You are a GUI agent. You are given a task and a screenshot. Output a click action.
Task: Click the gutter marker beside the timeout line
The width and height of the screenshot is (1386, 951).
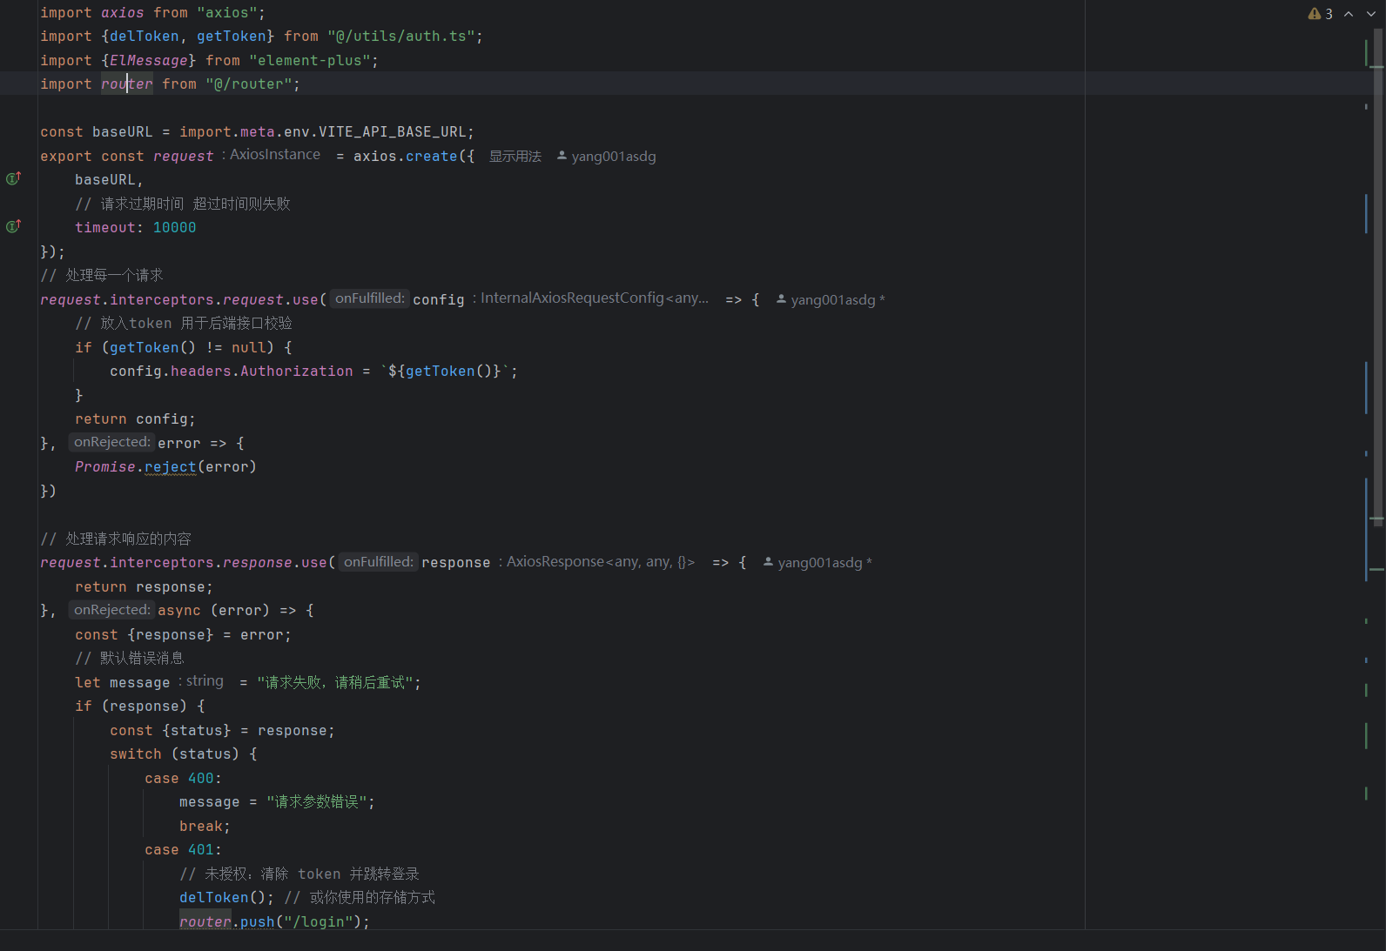click(13, 226)
